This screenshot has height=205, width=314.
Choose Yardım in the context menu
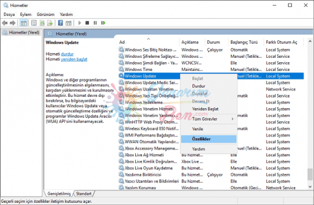(x=208, y=149)
